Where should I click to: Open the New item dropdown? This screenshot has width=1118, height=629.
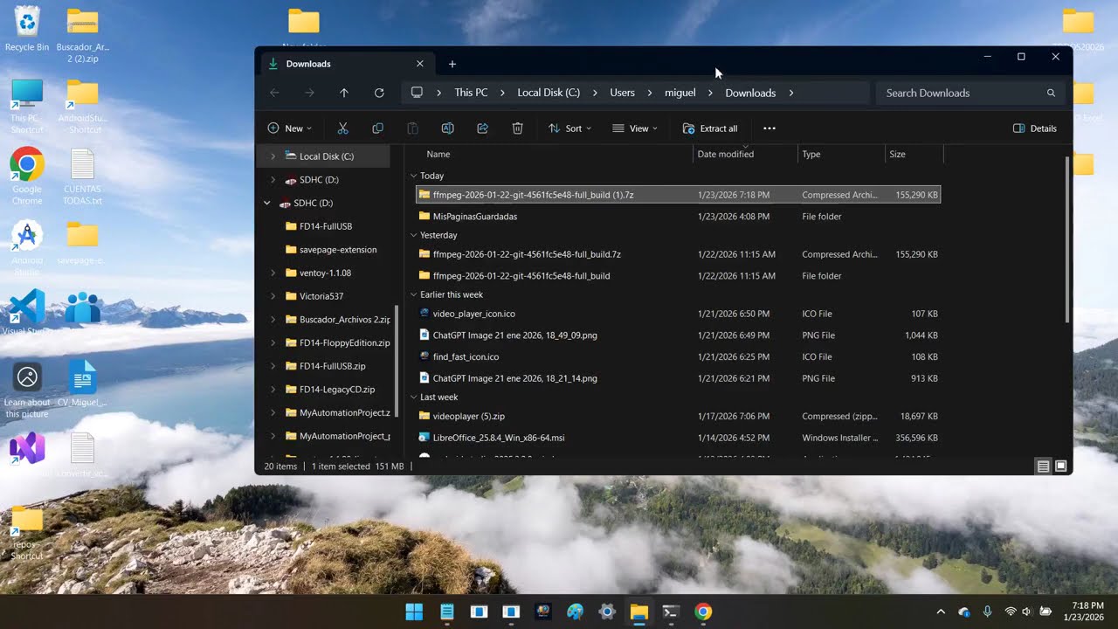289,128
